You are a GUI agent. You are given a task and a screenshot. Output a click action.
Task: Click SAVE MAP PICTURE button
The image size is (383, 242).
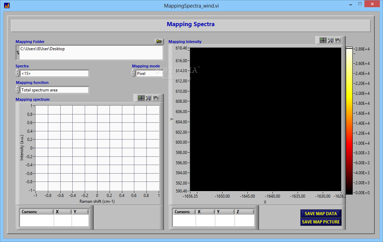point(321,222)
